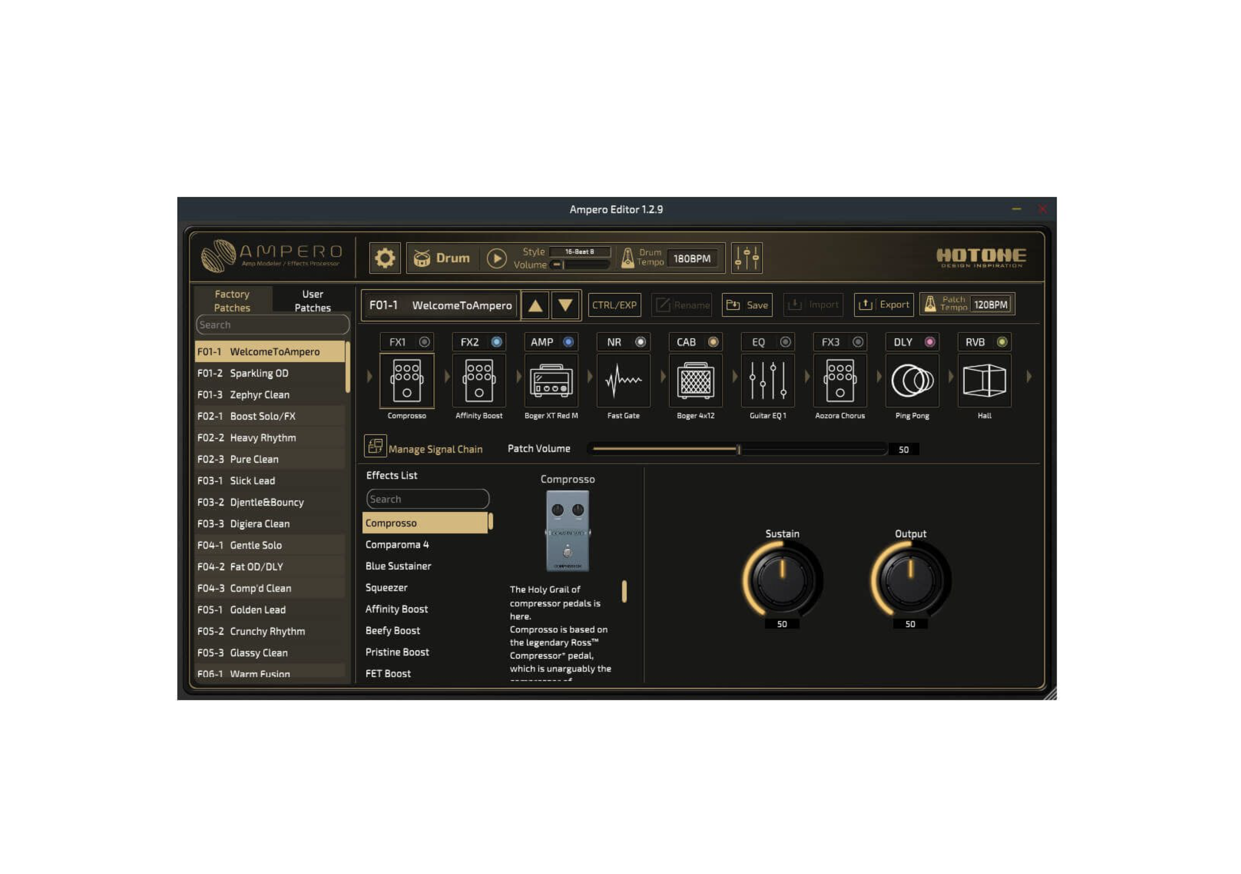The width and height of the screenshot is (1241, 874).
Task: Start drum playback with the play button
Action: point(496,258)
